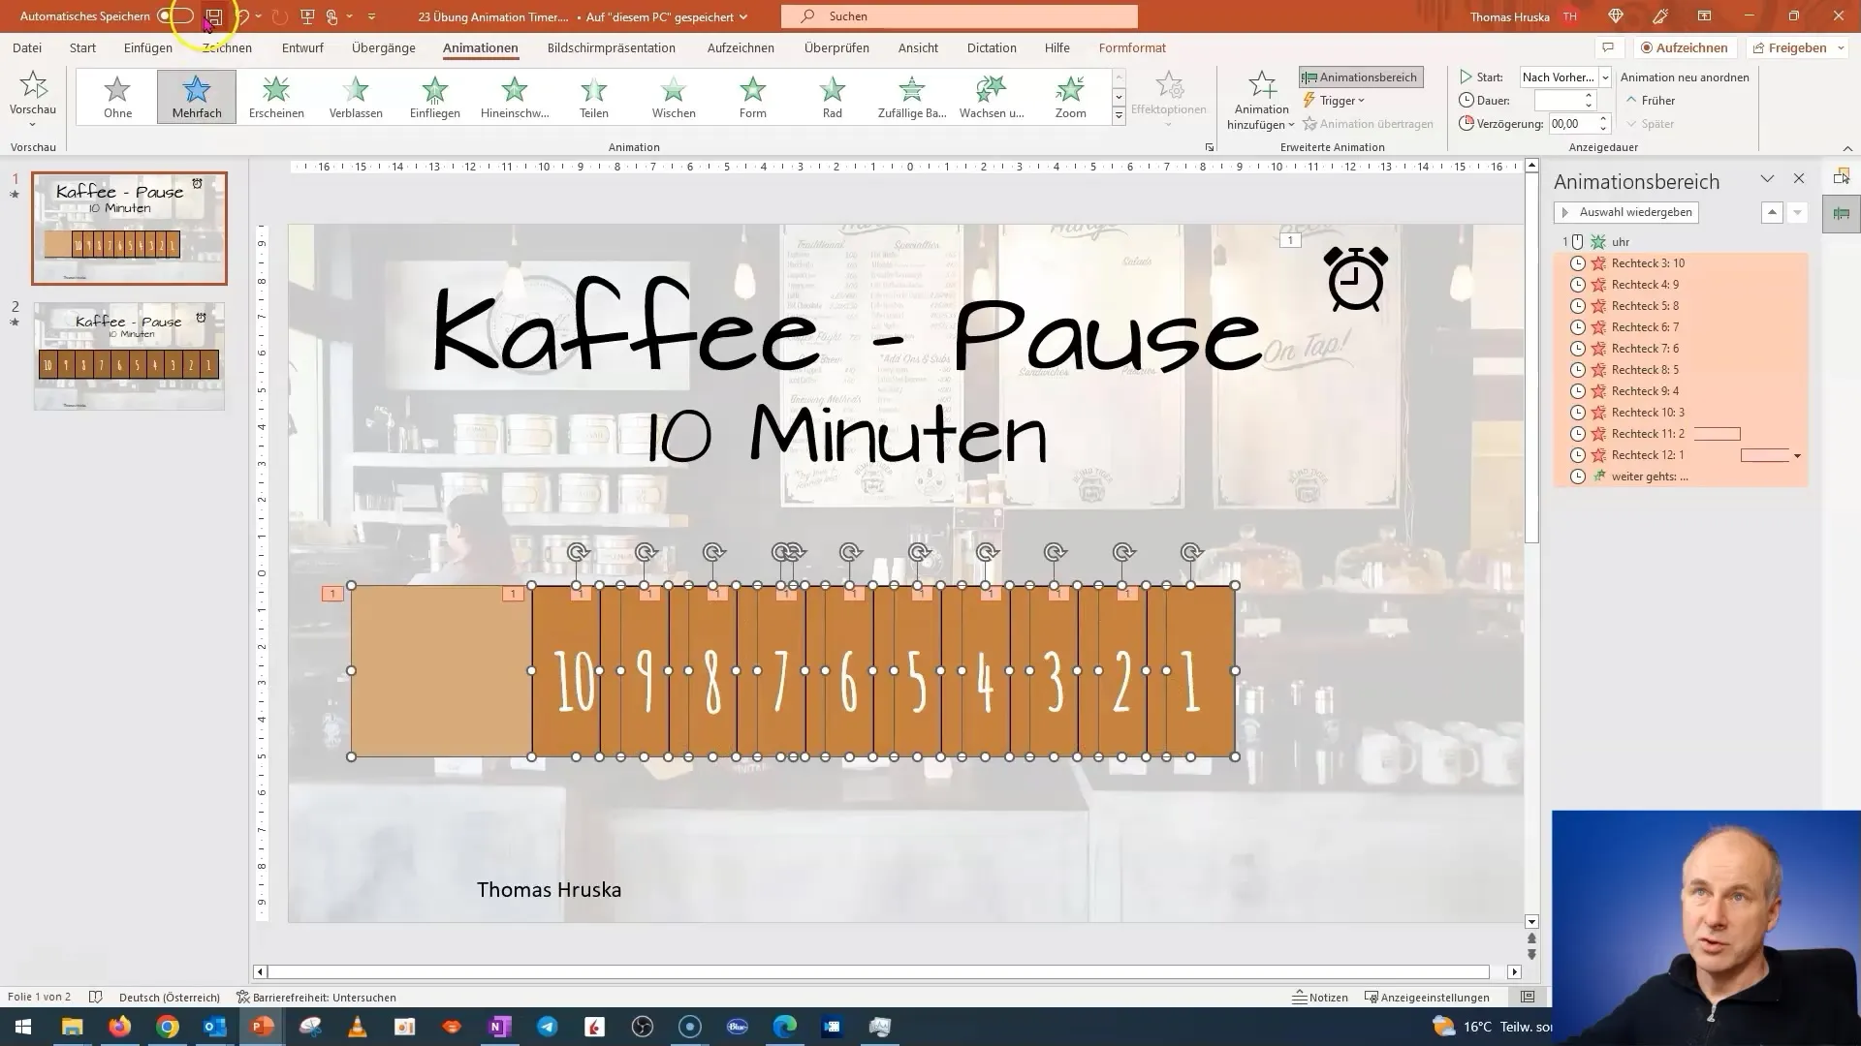Click the Suchen search box
The width and height of the screenshot is (1861, 1046).
point(959,16)
